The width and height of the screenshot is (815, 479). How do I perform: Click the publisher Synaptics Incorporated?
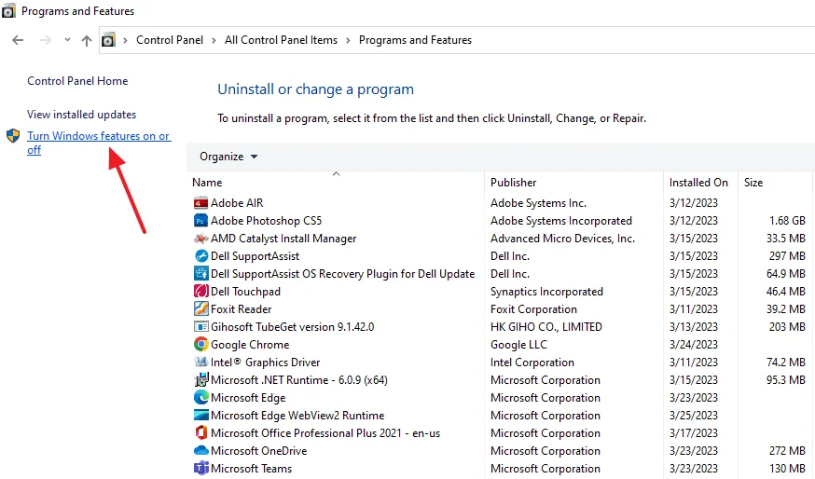coord(546,292)
